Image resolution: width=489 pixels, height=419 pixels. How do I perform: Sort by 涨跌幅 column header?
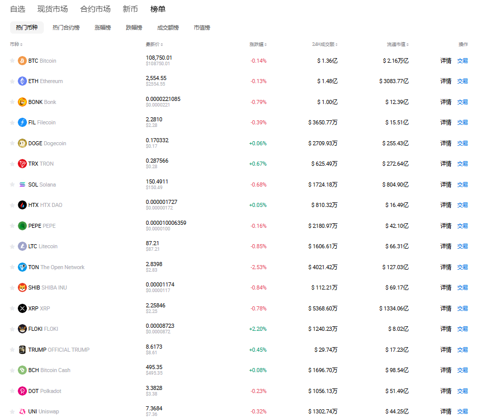[x=258, y=45]
